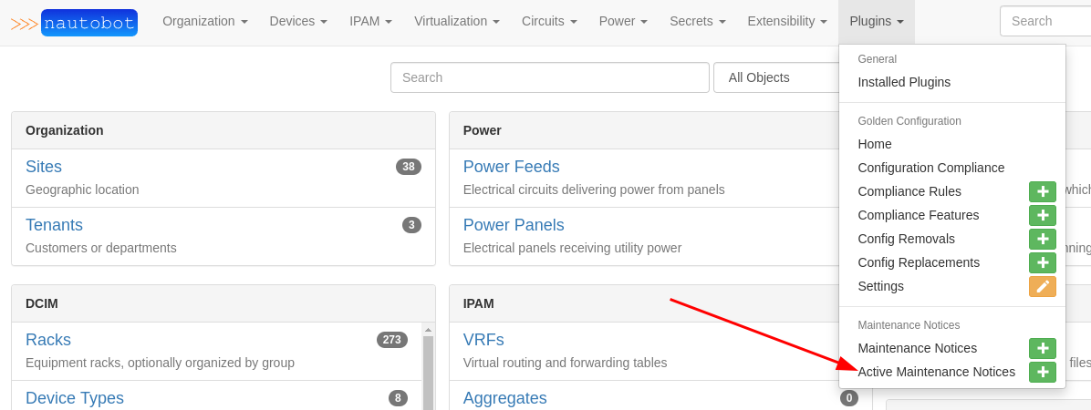This screenshot has width=1091, height=410.
Task: Click plus icon beside Compliance Features
Action: tap(1042, 215)
